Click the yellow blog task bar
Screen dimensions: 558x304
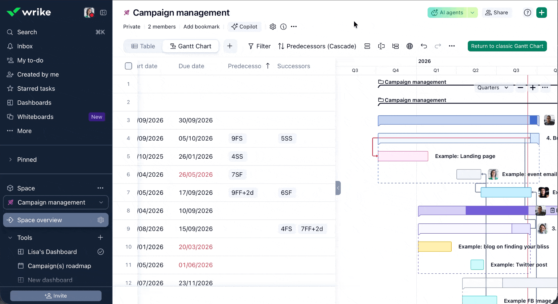click(x=435, y=247)
